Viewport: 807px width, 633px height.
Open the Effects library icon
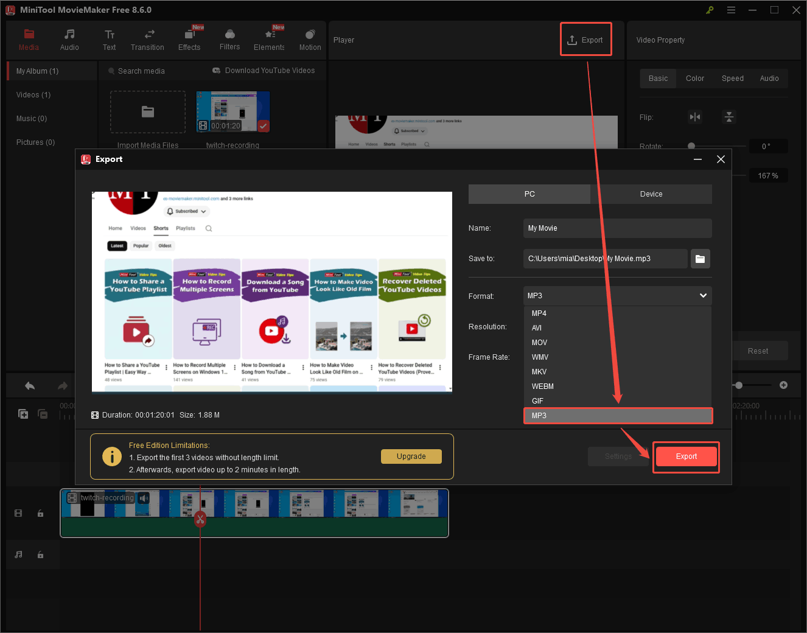pos(189,34)
